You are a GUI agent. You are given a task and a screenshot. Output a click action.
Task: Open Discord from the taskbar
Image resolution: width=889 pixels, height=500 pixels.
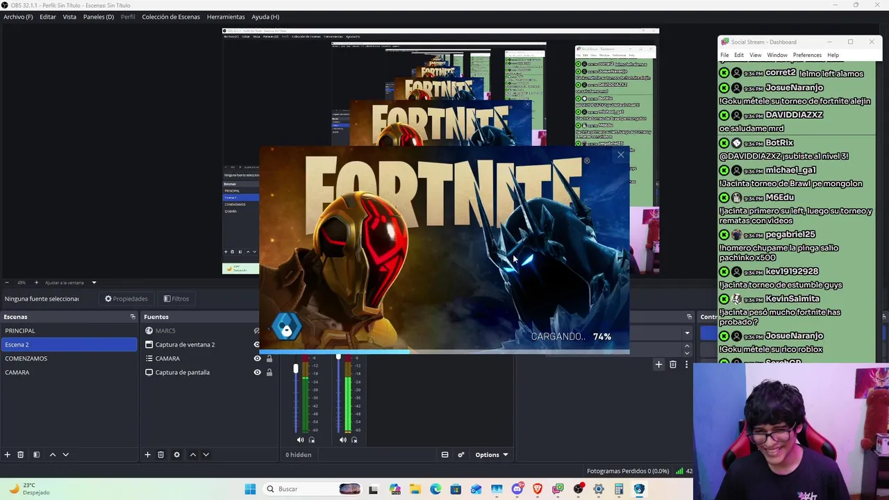517,489
